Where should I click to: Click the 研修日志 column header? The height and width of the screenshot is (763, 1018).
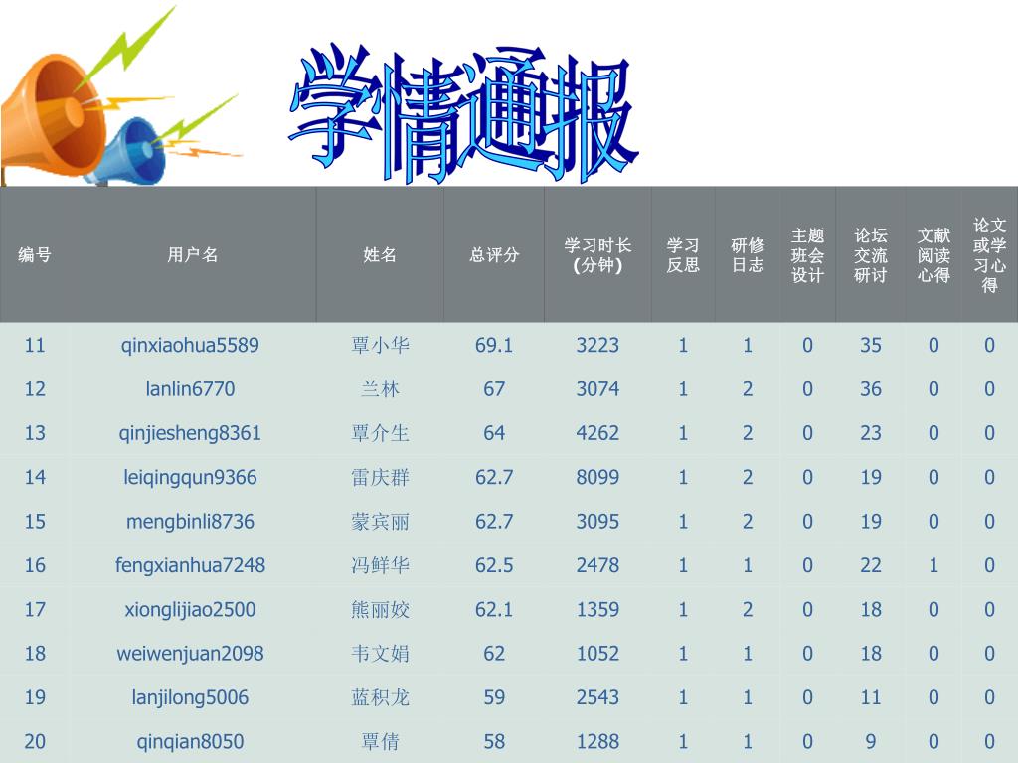(748, 255)
